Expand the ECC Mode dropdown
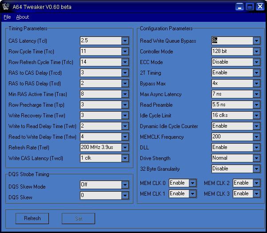 point(256,62)
